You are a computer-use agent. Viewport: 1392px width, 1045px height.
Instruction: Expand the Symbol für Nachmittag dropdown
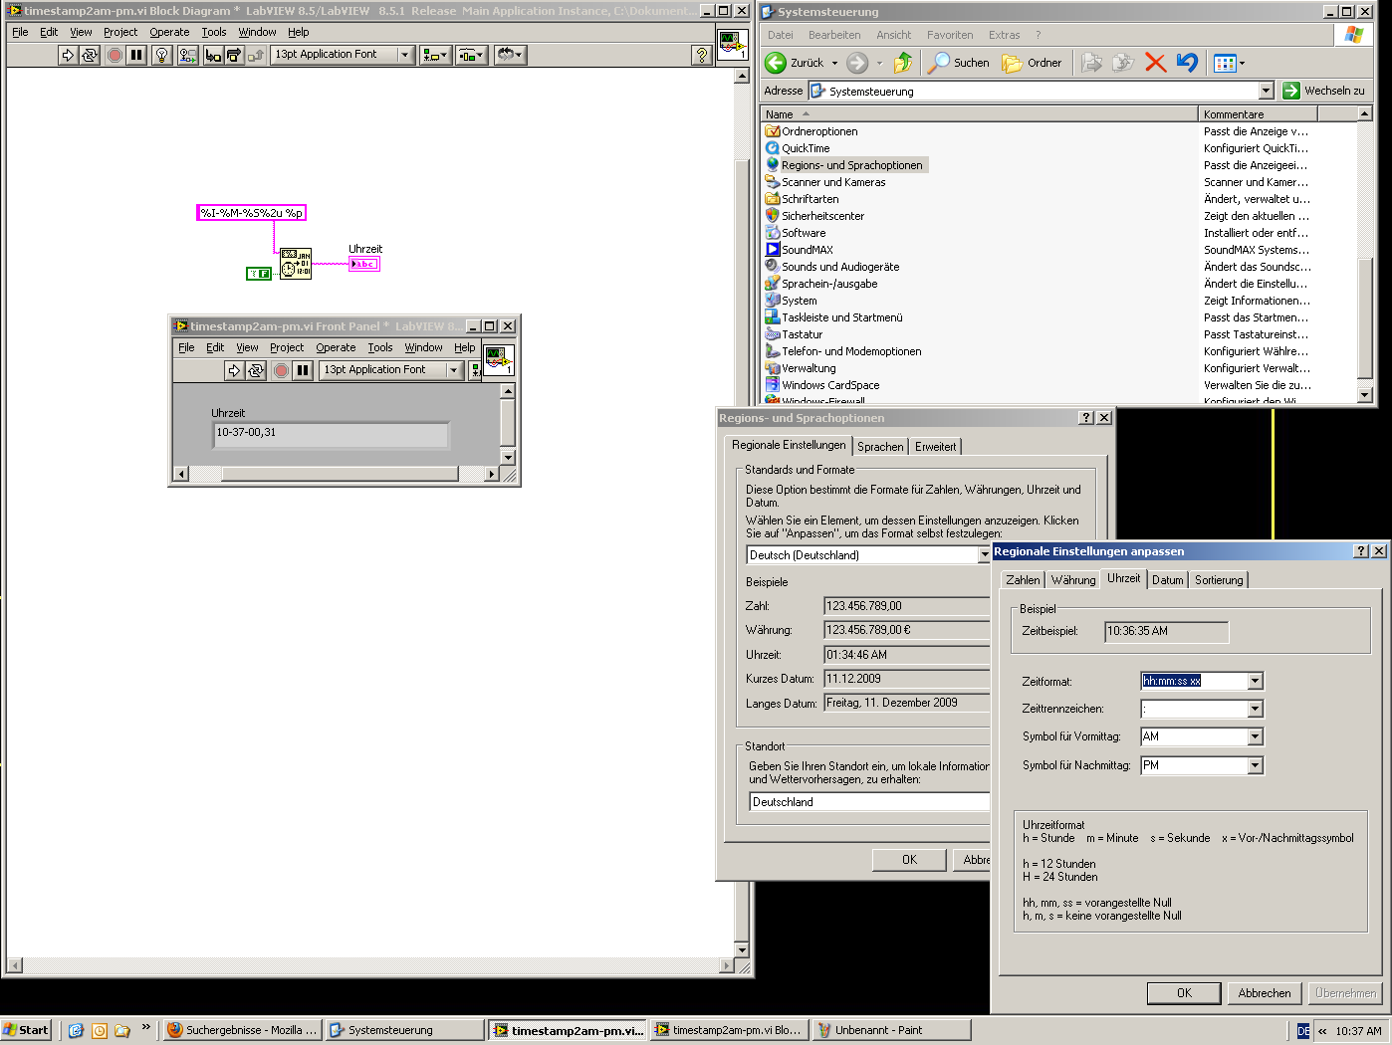1255,765
